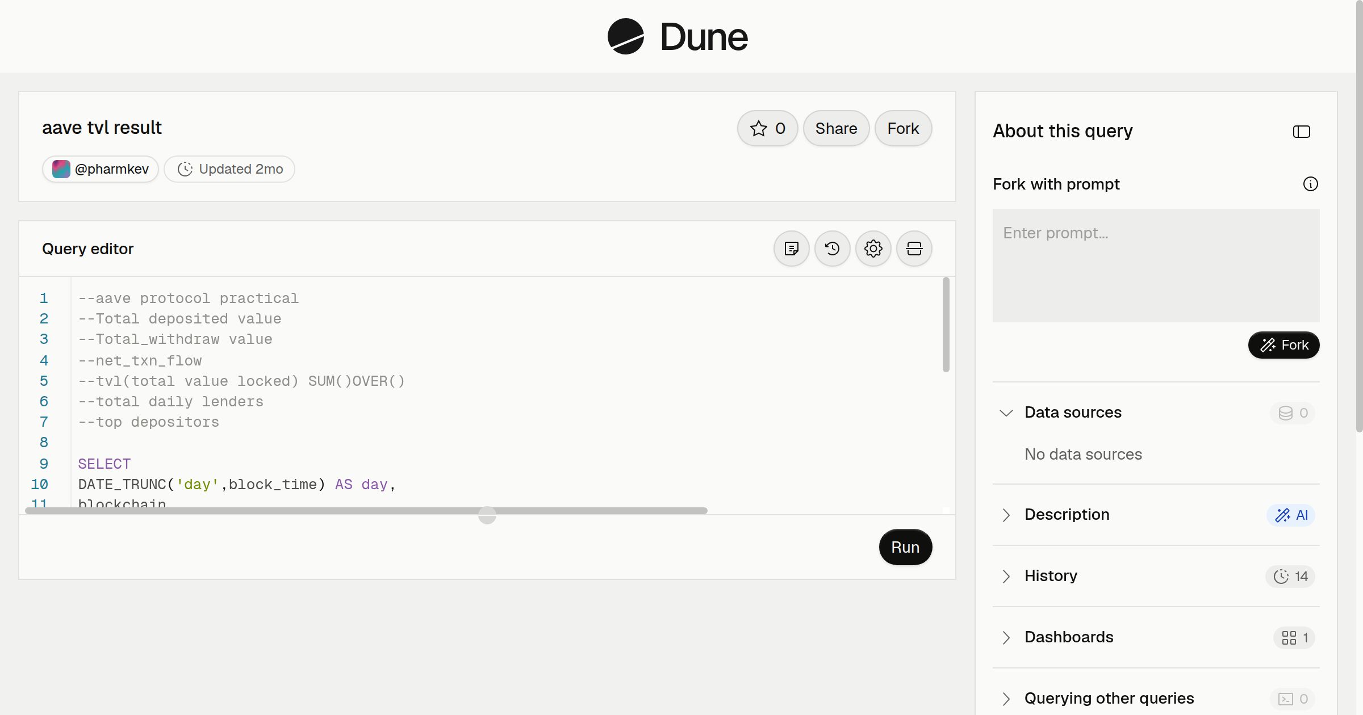This screenshot has height=715, width=1363.
Task: Run the query with the Run button
Action: [905, 547]
